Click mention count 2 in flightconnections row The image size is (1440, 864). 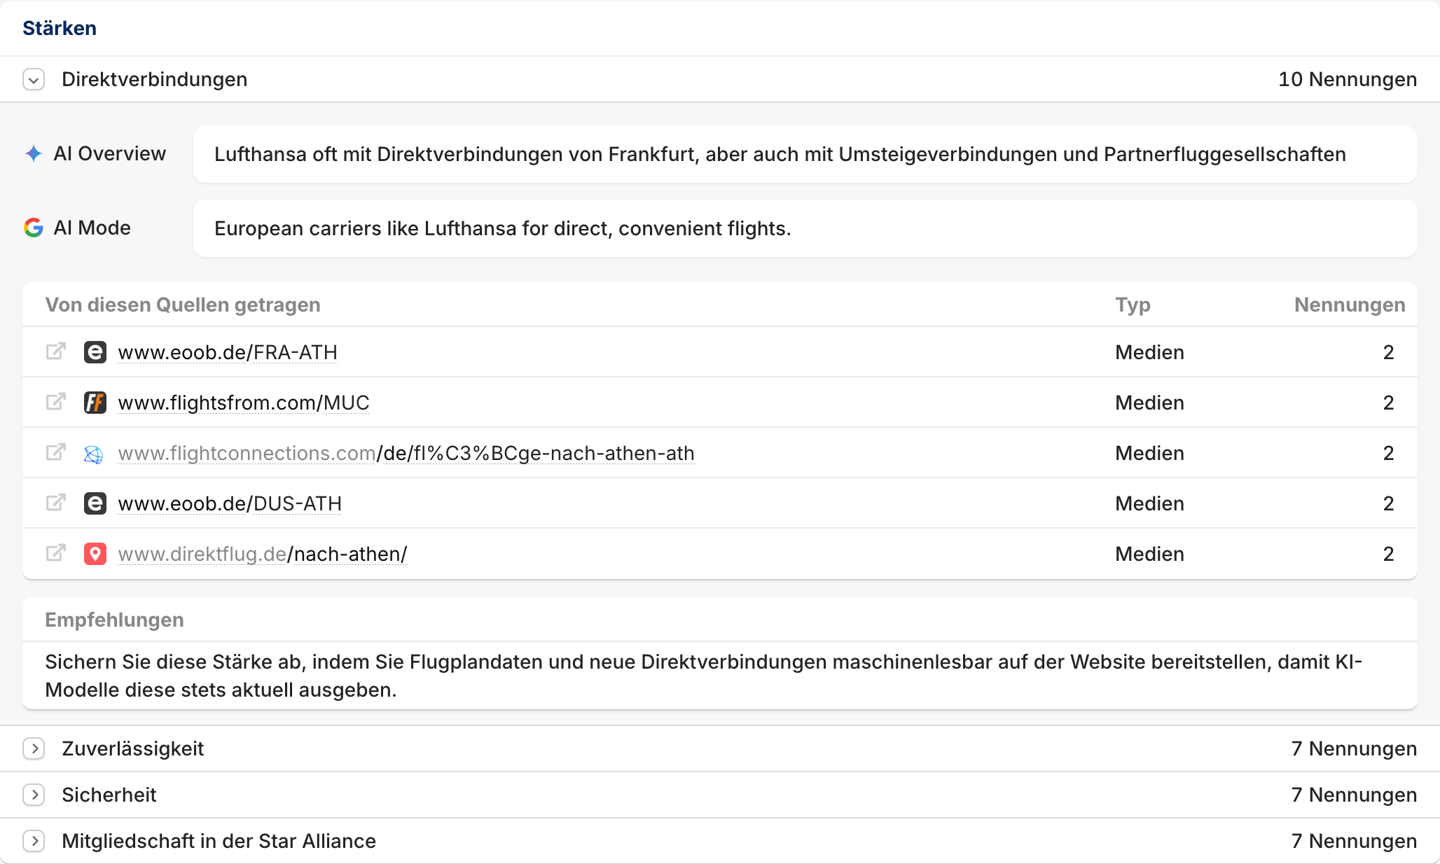point(1389,453)
